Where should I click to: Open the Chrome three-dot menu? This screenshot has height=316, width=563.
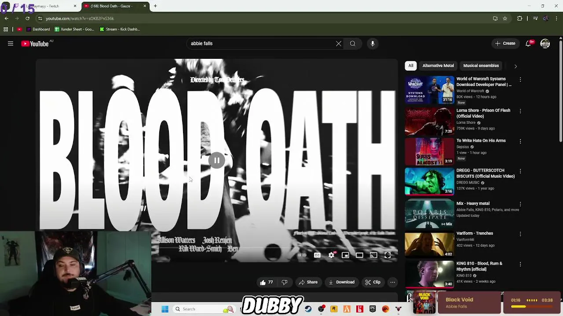pos(557,18)
